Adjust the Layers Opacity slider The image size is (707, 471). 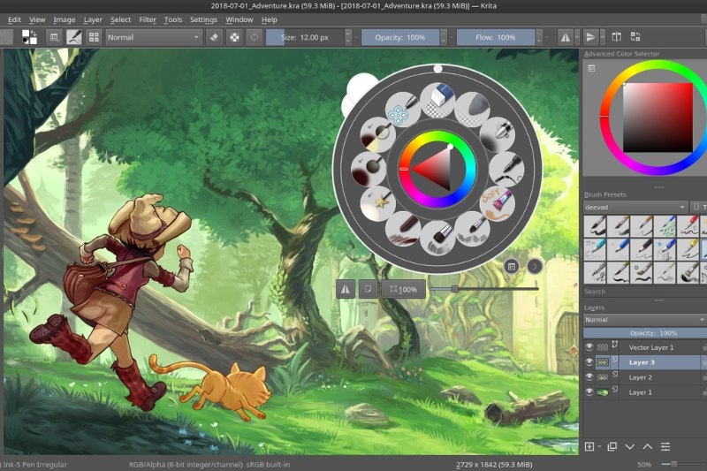pos(645,333)
